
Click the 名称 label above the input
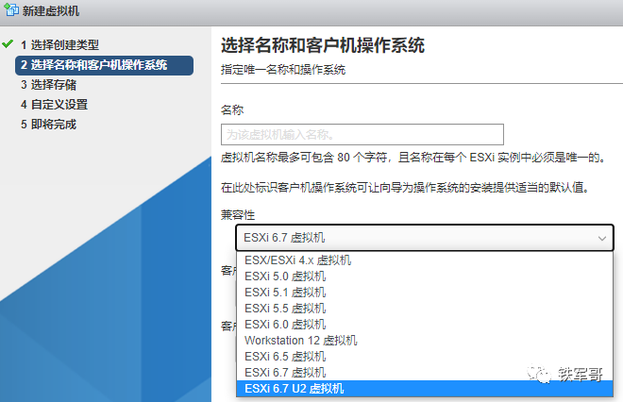(x=232, y=110)
